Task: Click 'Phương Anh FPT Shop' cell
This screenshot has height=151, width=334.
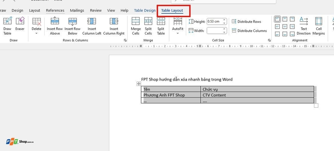Action: coord(171,95)
